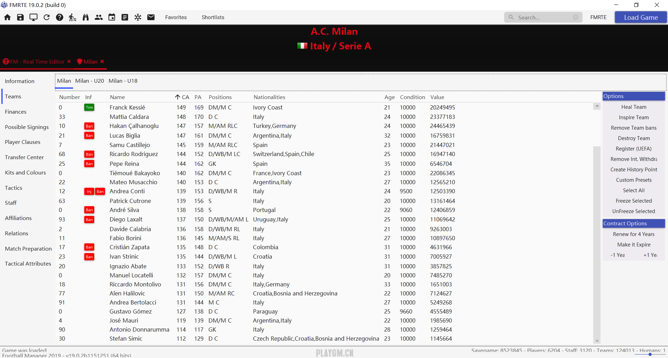Image resolution: width=668 pixels, height=358 pixels.
Task: Click the Inj badge for Andrea Conti
Action: pyautogui.click(x=89, y=192)
